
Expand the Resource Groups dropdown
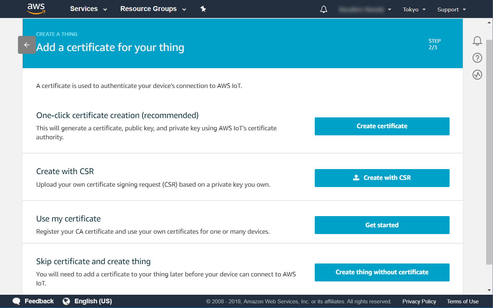tap(153, 9)
